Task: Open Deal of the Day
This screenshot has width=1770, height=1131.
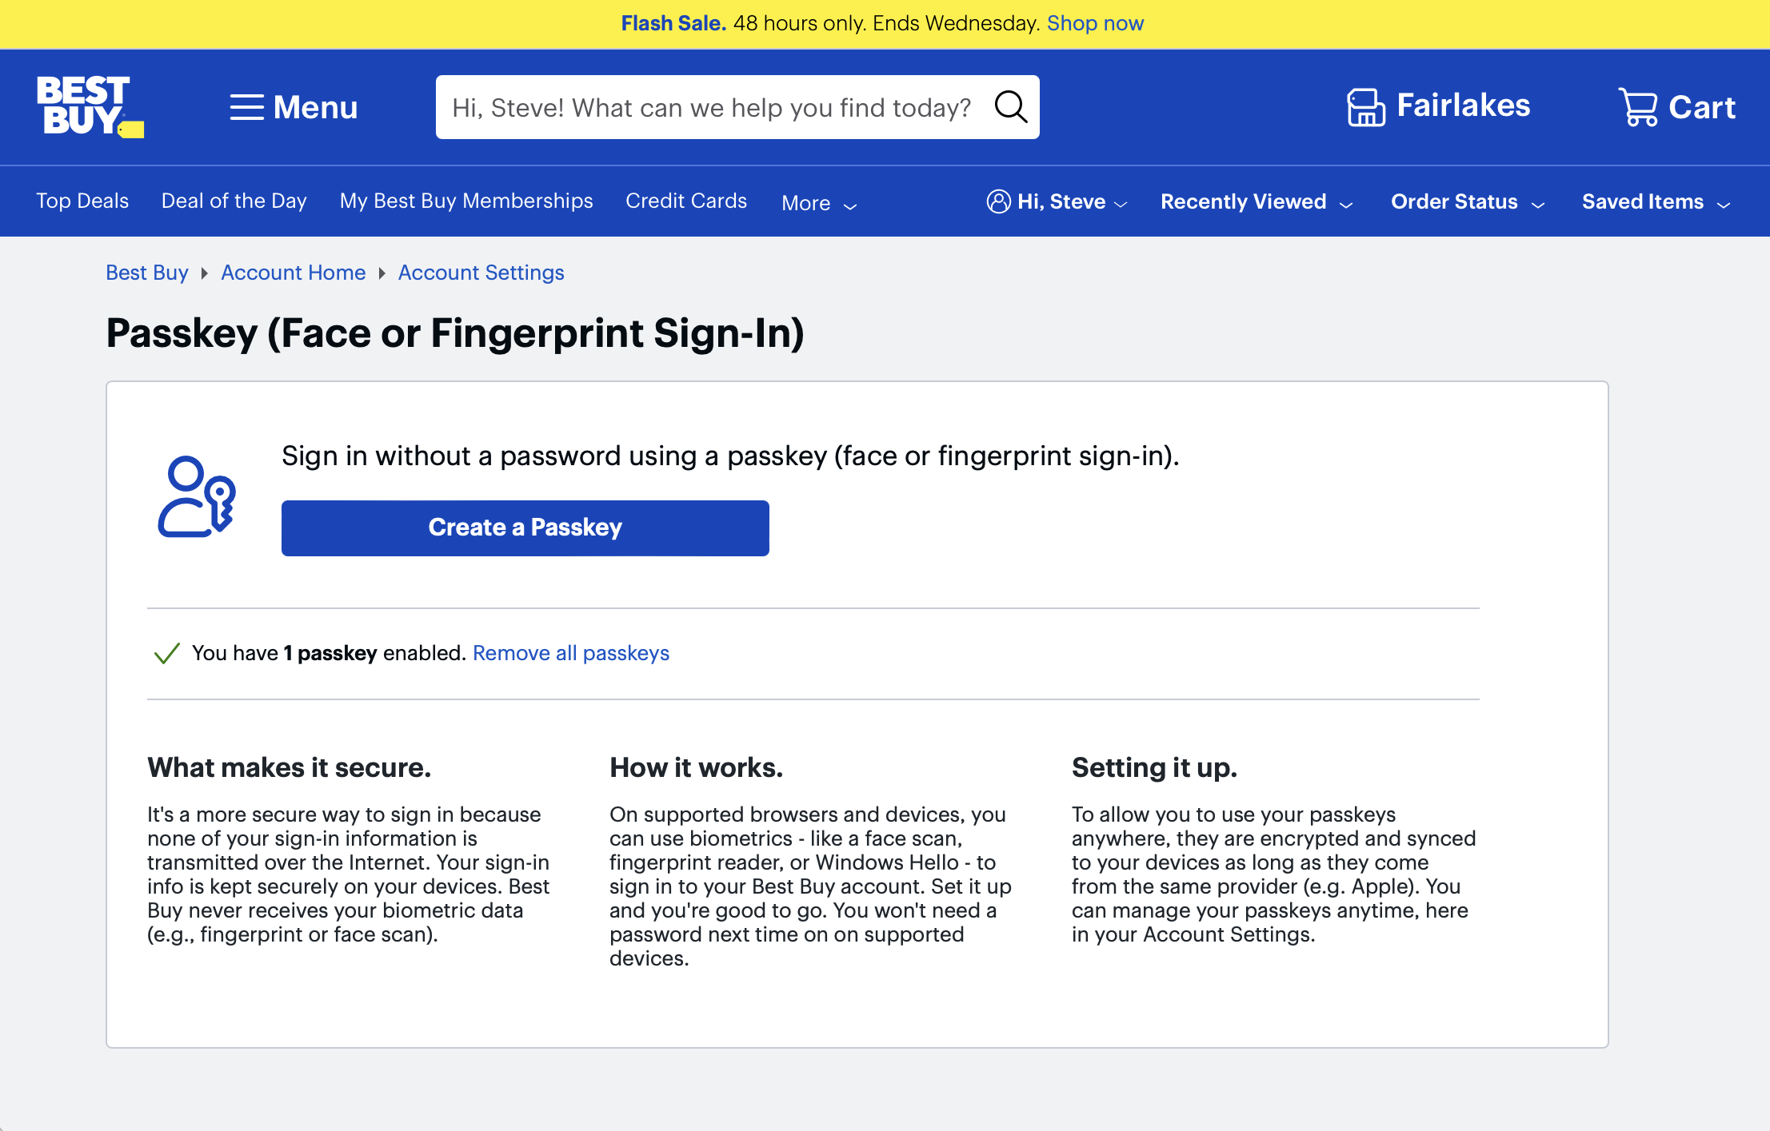Action: (x=234, y=201)
